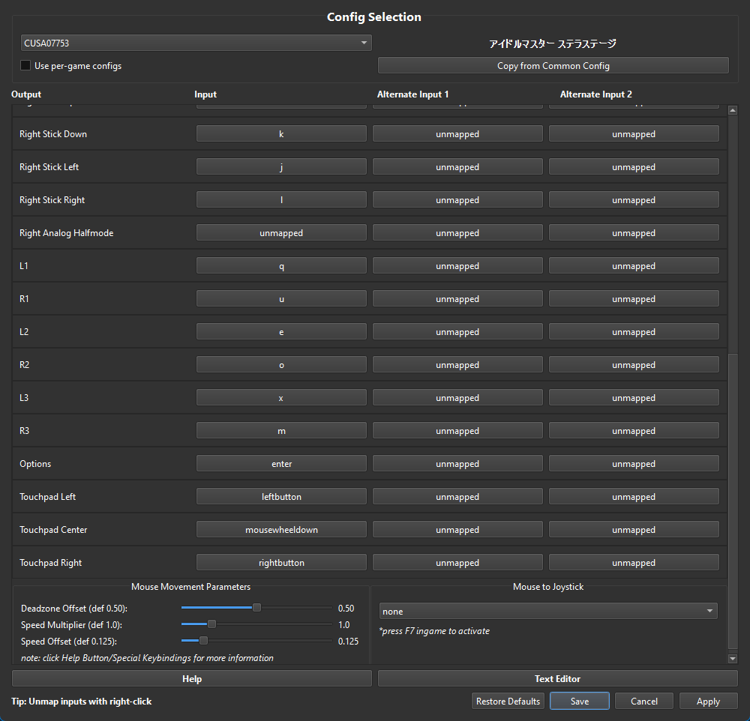750x721 pixels.
Task: Adjust the Speed Offset slider
Action: [x=203, y=640]
